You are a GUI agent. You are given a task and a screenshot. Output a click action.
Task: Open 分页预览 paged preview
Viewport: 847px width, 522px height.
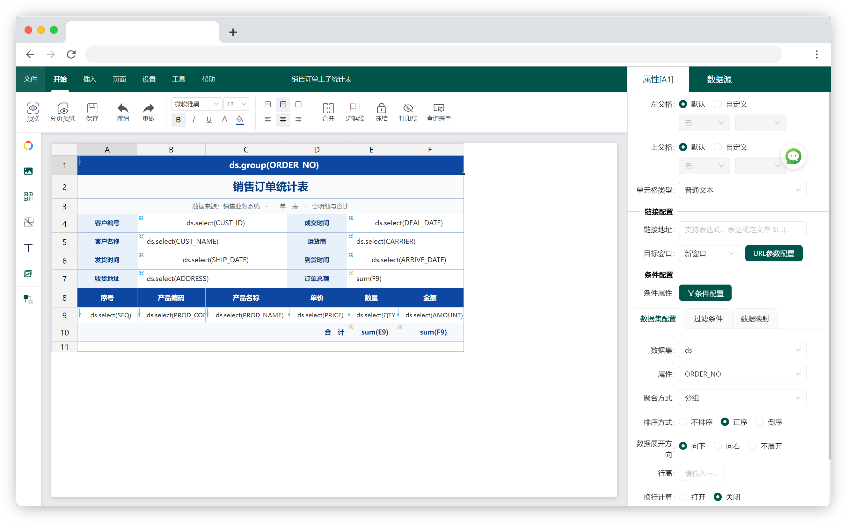click(62, 112)
